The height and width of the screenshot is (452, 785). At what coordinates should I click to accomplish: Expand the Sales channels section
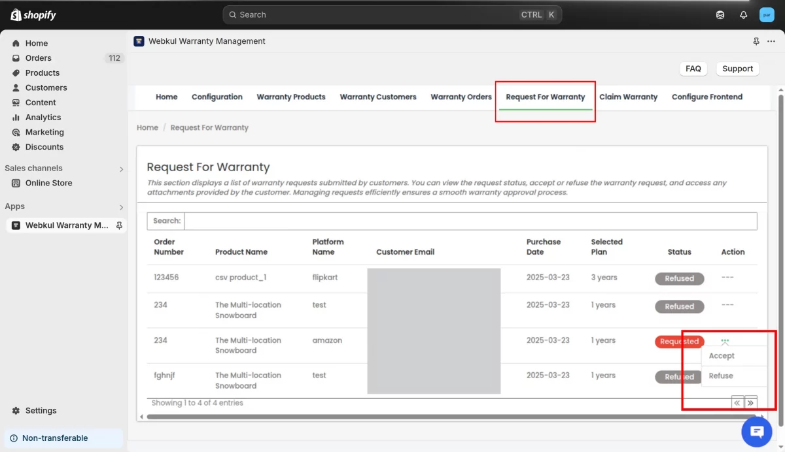pyautogui.click(x=121, y=169)
